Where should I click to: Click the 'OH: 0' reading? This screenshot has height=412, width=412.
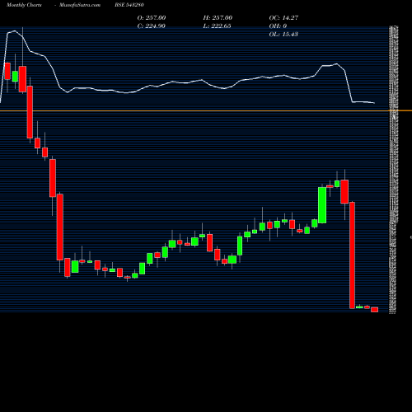tap(278, 26)
